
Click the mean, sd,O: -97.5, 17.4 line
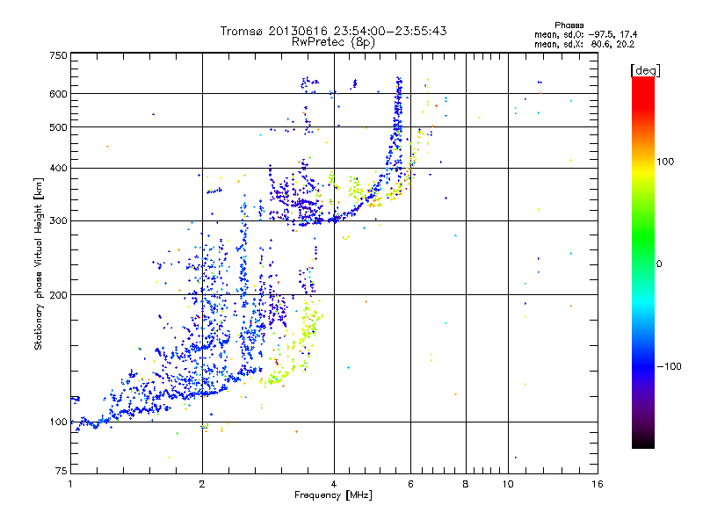coord(585,35)
